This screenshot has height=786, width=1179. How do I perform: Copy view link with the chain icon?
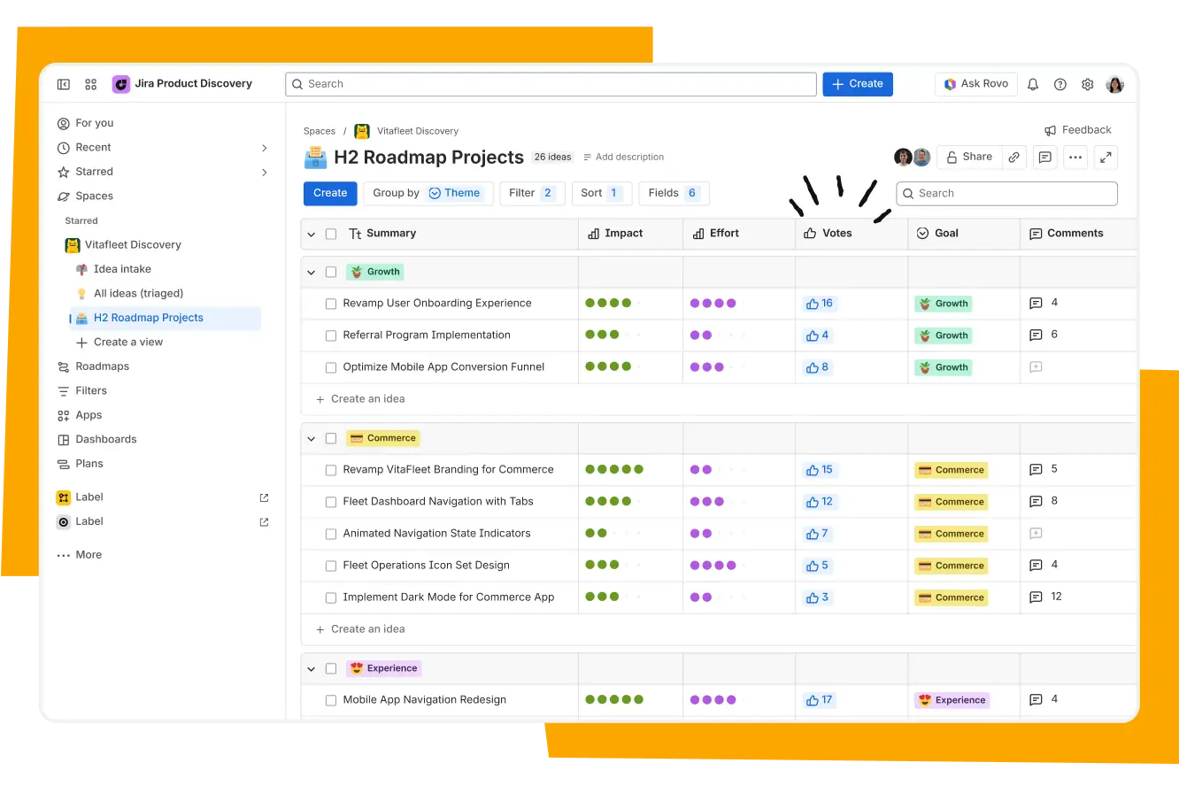(x=1014, y=157)
